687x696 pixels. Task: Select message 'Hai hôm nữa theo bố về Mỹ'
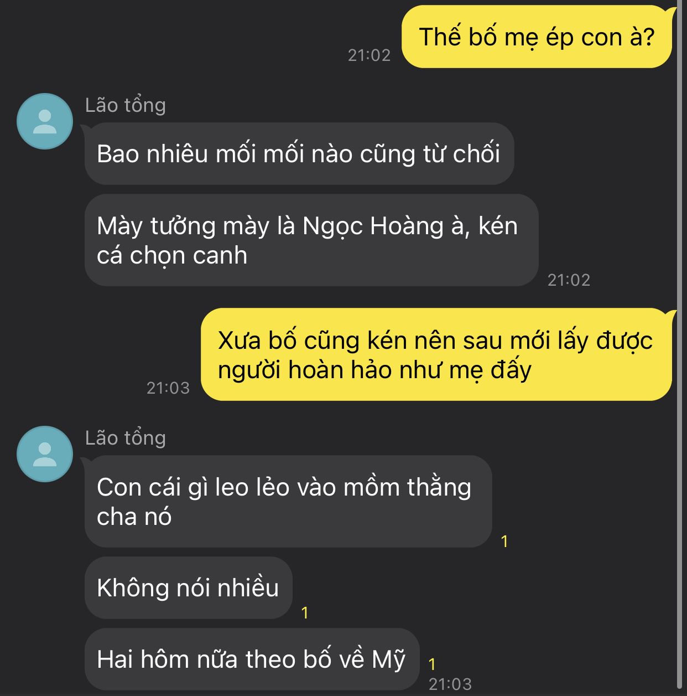252,659
